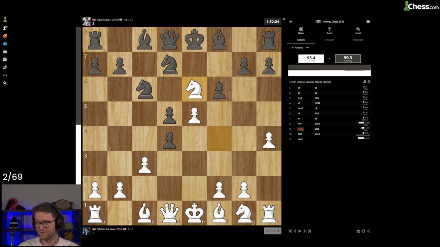Open Chess.com logo in top right
The image size is (440, 247).
(421, 6)
